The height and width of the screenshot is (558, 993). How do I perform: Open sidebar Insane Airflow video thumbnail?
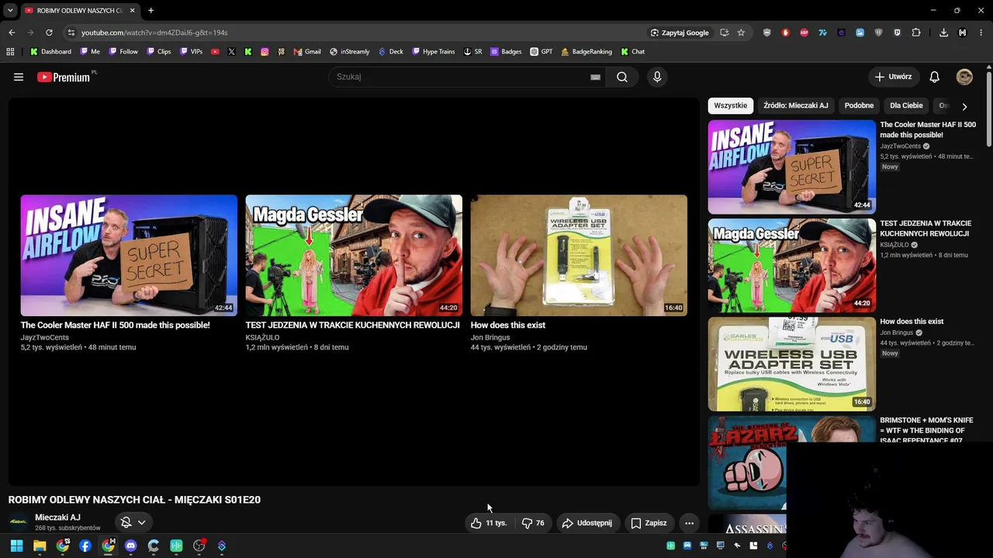click(791, 167)
